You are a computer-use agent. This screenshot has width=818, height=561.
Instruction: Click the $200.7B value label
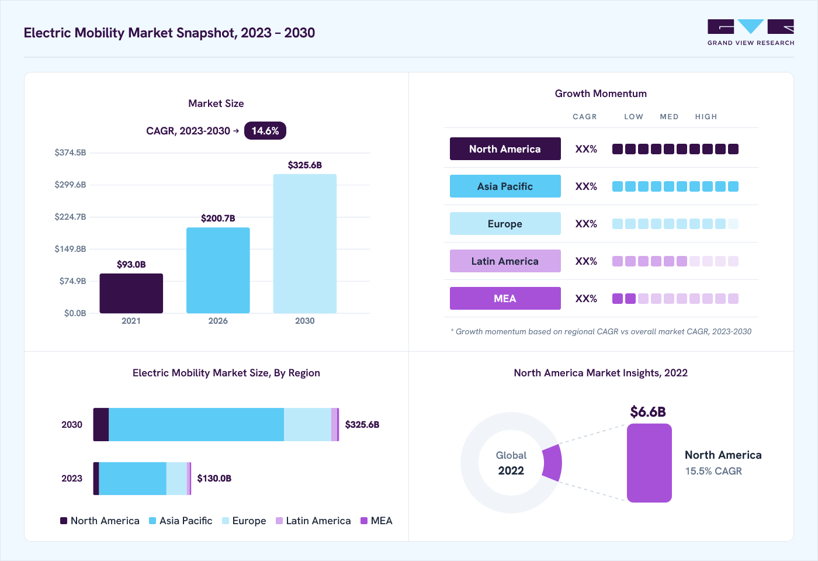218,219
